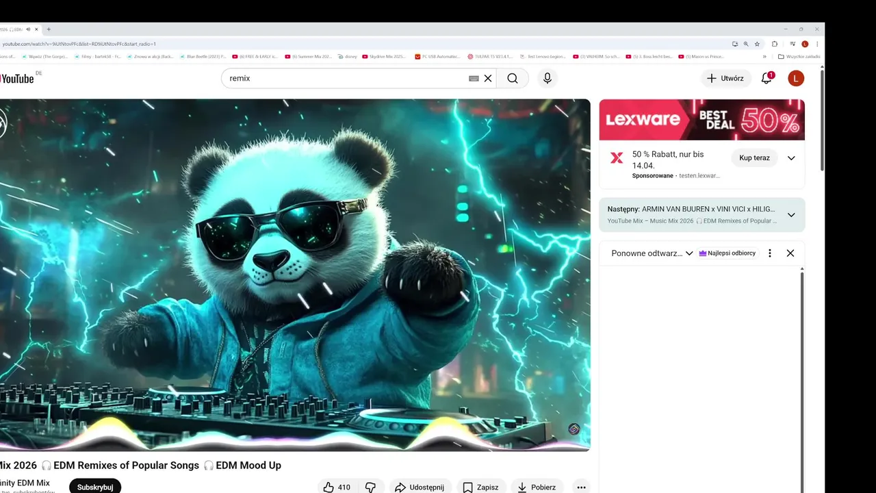Open the VALHEIM: So sch... bookmark
The height and width of the screenshot is (493, 876).
click(596, 56)
